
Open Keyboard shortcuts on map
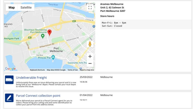tap(37, 70)
